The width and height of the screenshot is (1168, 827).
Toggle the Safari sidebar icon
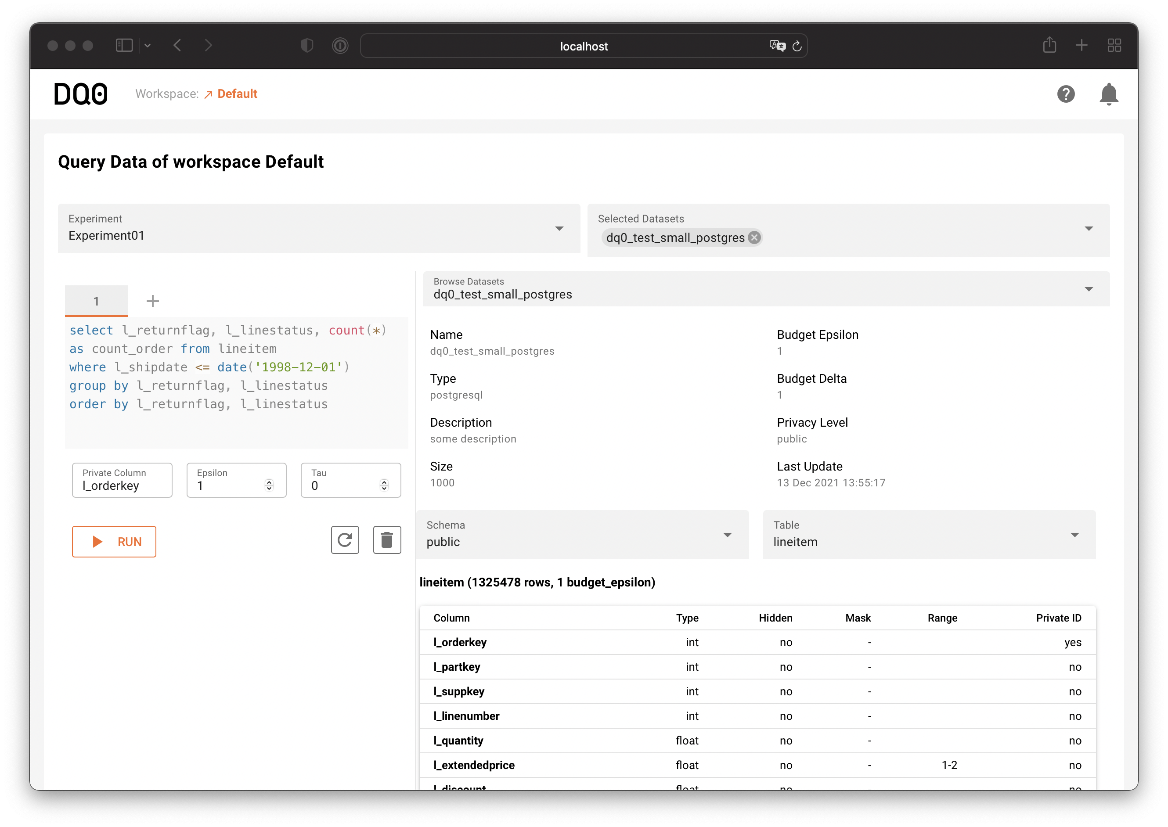coord(124,45)
